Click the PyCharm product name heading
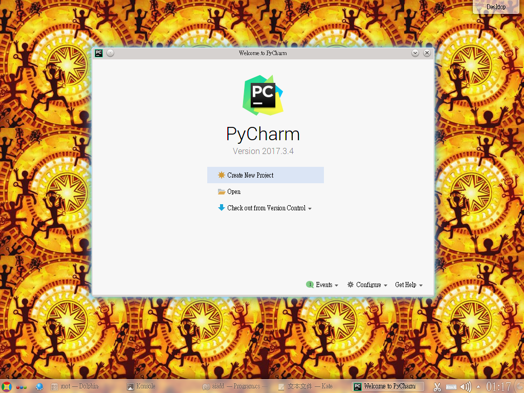Viewport: 524px width, 393px height. point(263,134)
